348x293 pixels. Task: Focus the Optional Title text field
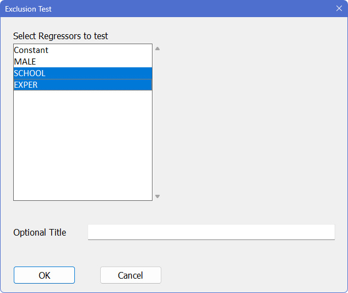coord(211,232)
